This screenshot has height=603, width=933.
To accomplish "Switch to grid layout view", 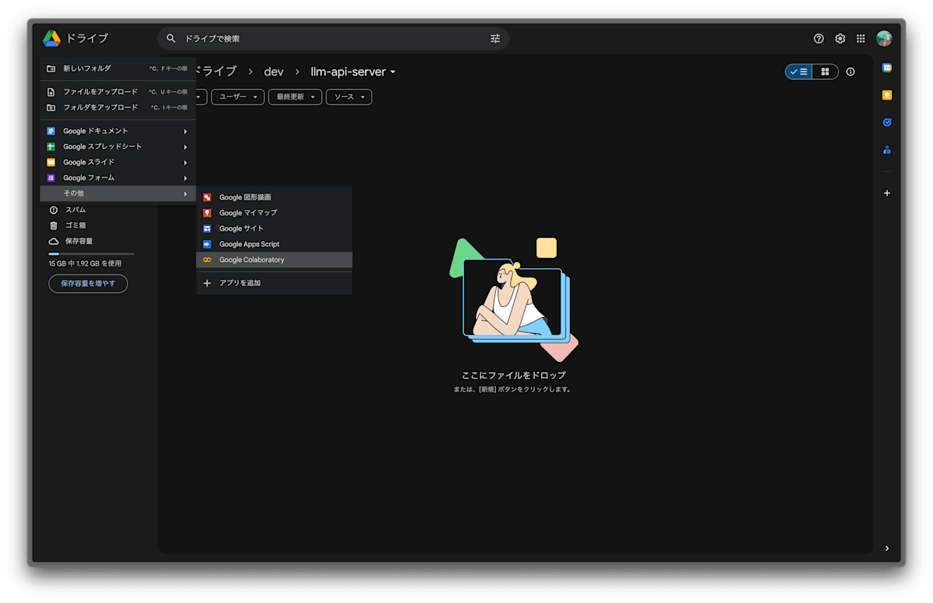I will pos(825,71).
